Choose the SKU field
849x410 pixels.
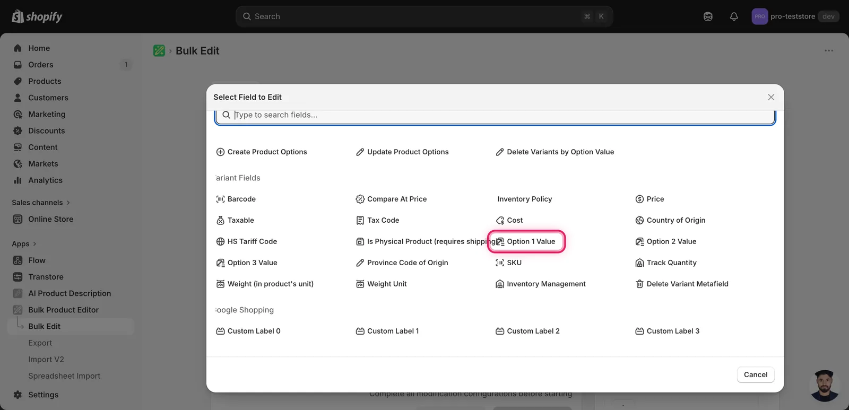coord(508,263)
